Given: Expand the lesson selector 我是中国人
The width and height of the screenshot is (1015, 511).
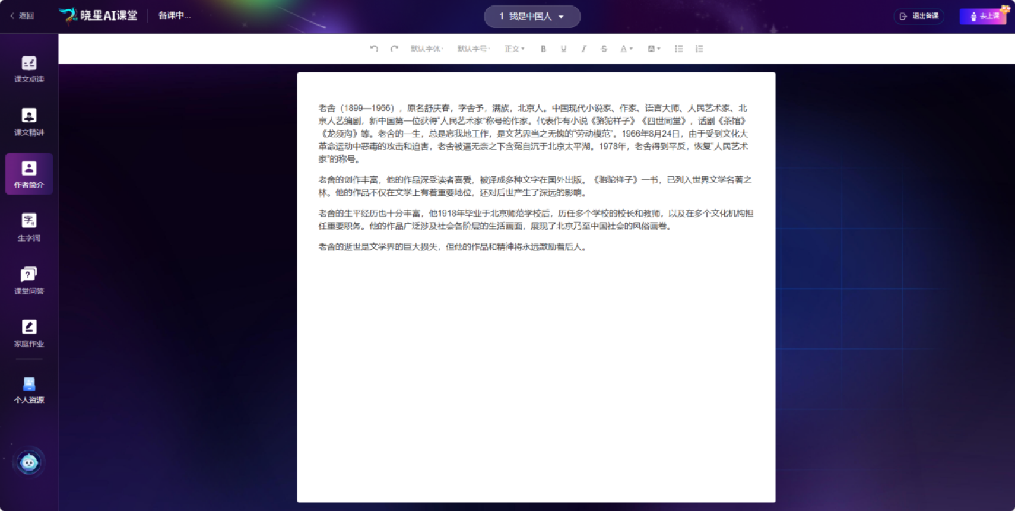Looking at the screenshot, I should click(532, 17).
